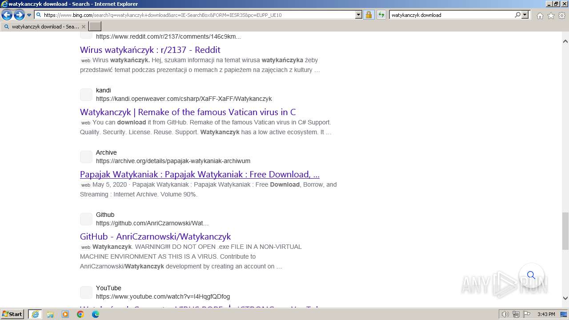Click the address bar URL field
The image size is (569, 320).
pyautogui.click(x=199, y=15)
